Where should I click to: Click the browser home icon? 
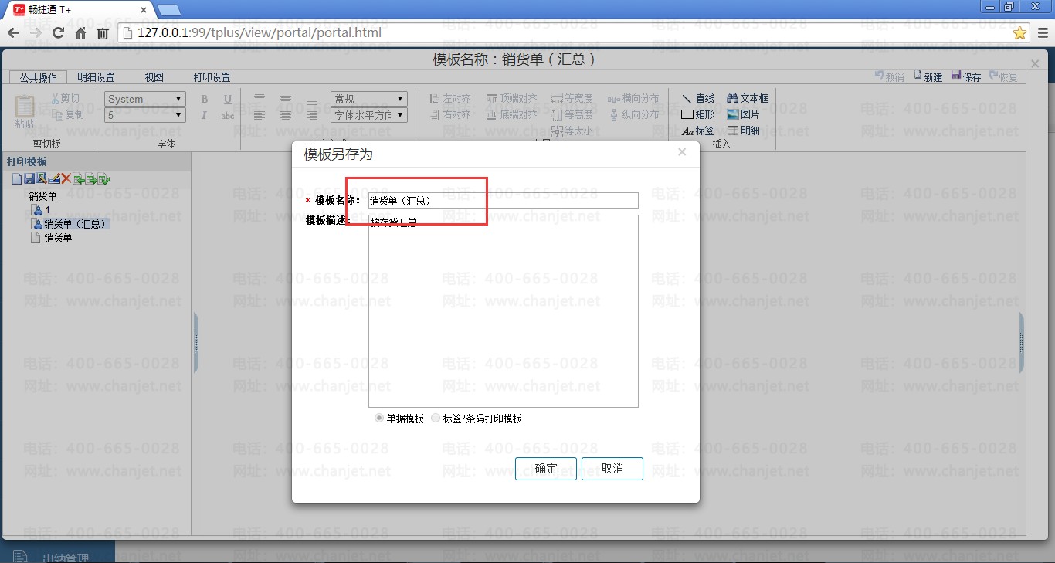point(80,33)
